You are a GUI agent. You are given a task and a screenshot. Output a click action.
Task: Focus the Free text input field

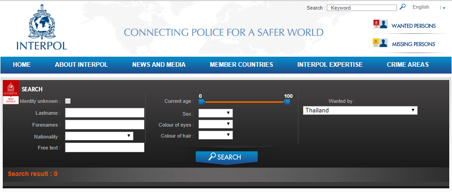tap(105, 148)
